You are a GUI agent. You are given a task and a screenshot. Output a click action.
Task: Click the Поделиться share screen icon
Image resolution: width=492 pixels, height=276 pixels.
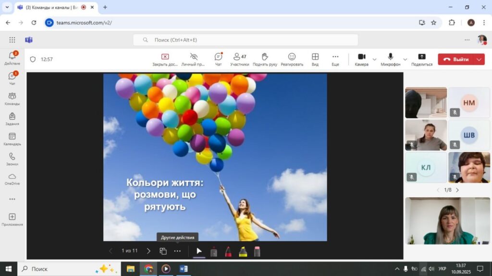point(421,57)
